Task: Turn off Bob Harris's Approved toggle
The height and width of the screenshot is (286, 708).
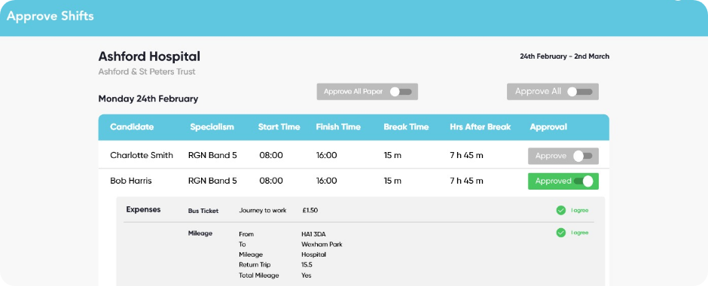Action: (x=583, y=181)
